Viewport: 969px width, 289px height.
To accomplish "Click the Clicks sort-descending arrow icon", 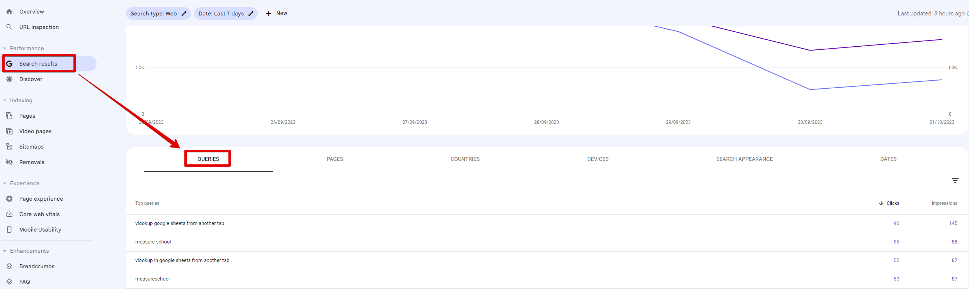I will click(881, 203).
